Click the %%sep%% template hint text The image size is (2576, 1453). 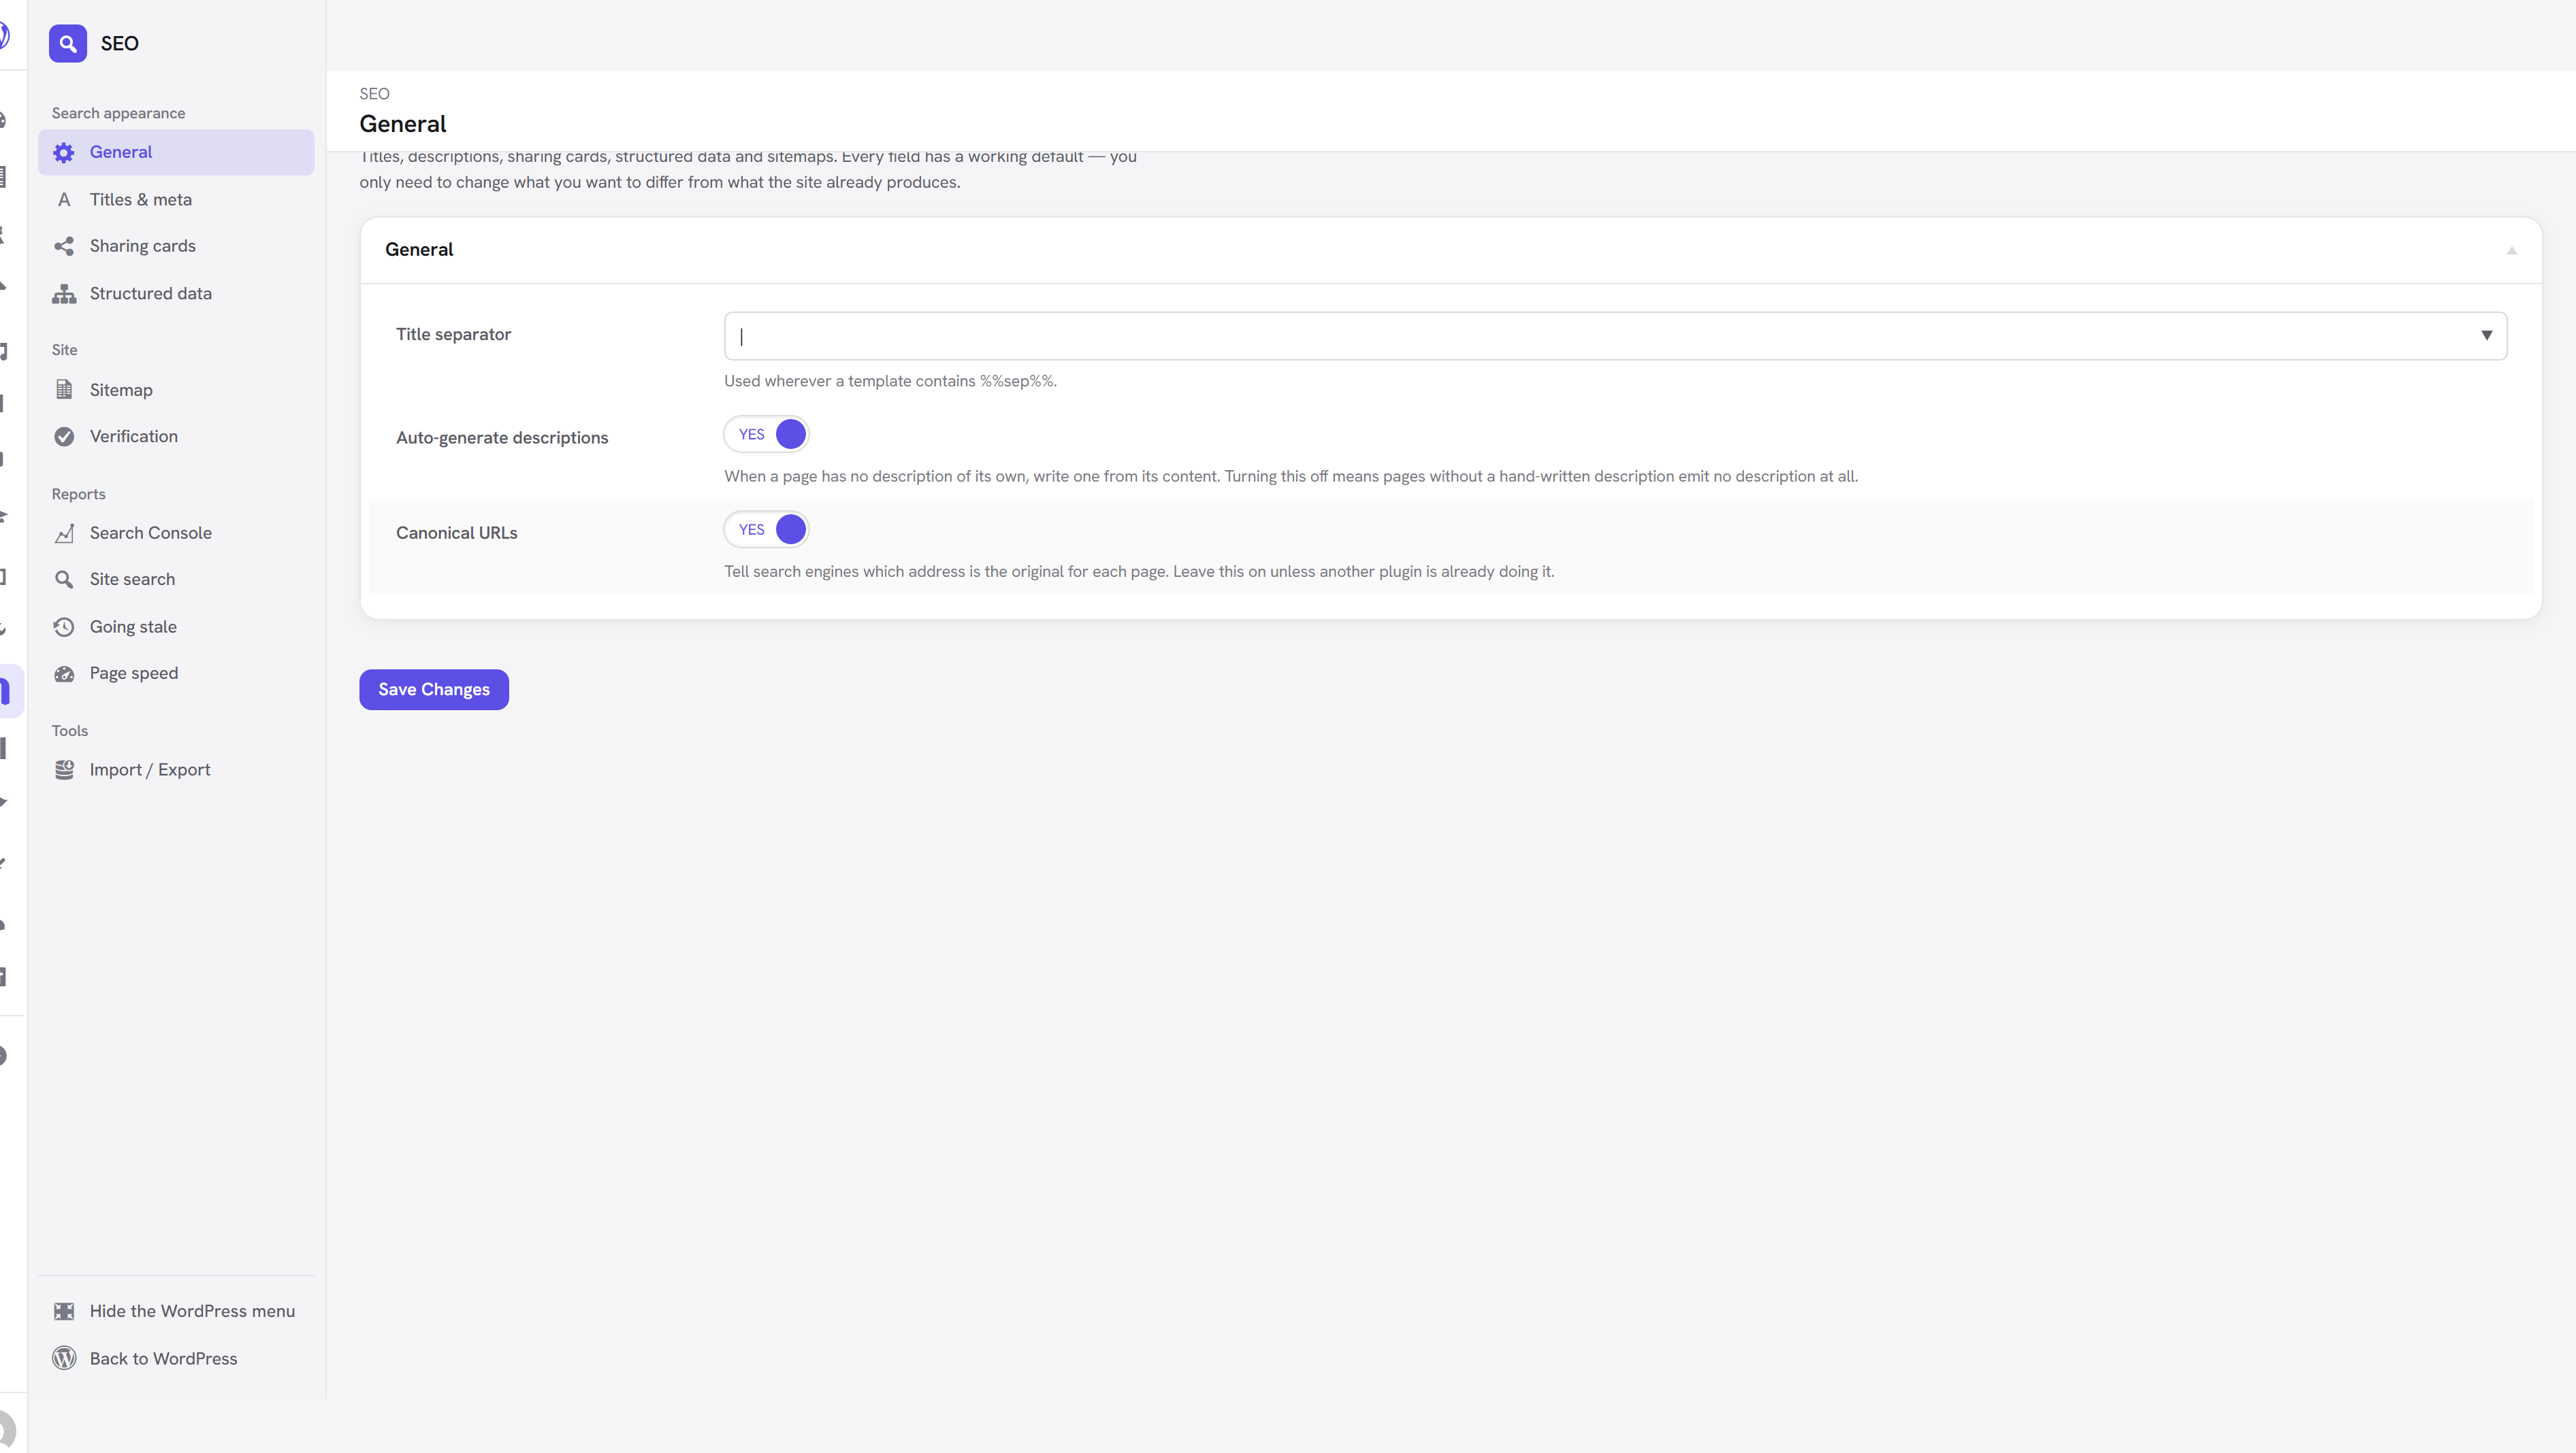click(890, 381)
